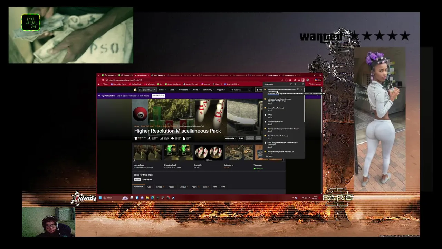The width and height of the screenshot is (442, 249).
Task: Click Start free trial button
Action: (158, 96)
